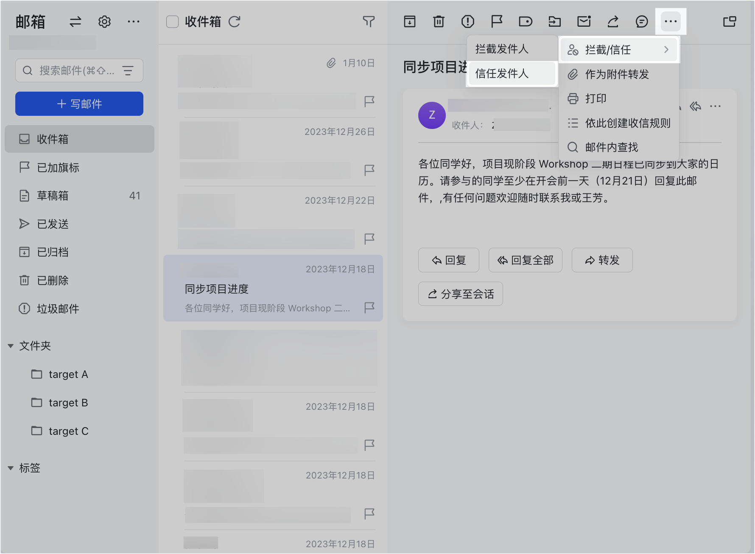Toggle the select-all checkbox beside 收件箱
This screenshot has width=755, height=554.
click(x=172, y=22)
